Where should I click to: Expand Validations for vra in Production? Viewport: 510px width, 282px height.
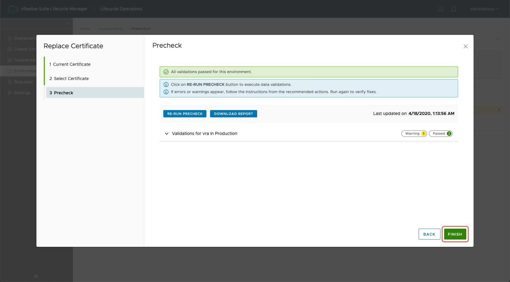tap(167, 133)
